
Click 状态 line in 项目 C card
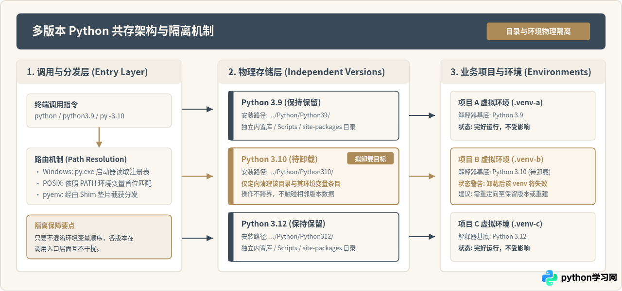click(494, 248)
